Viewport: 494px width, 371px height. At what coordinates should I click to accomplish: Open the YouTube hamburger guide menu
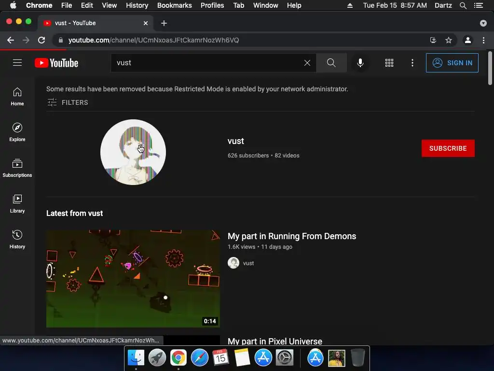point(17,63)
